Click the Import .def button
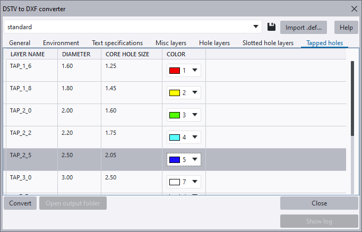The image size is (362, 232). pos(303,27)
